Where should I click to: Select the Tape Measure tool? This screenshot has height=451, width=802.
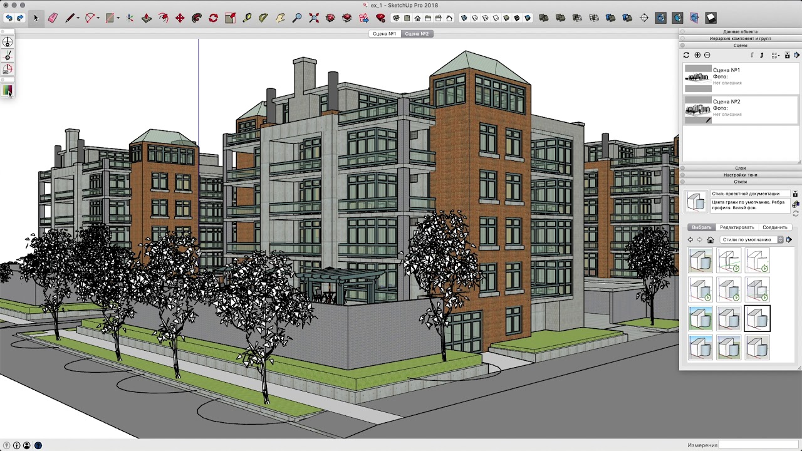coord(247,18)
